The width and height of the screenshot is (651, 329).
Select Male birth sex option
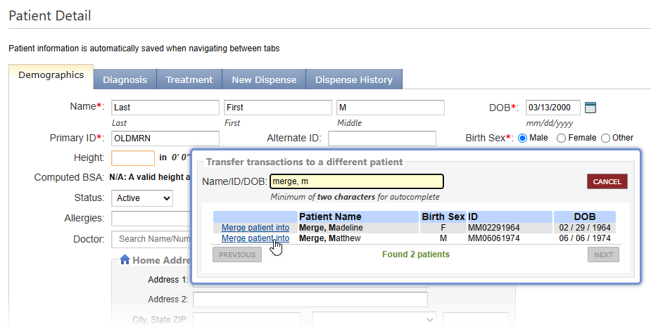(523, 138)
